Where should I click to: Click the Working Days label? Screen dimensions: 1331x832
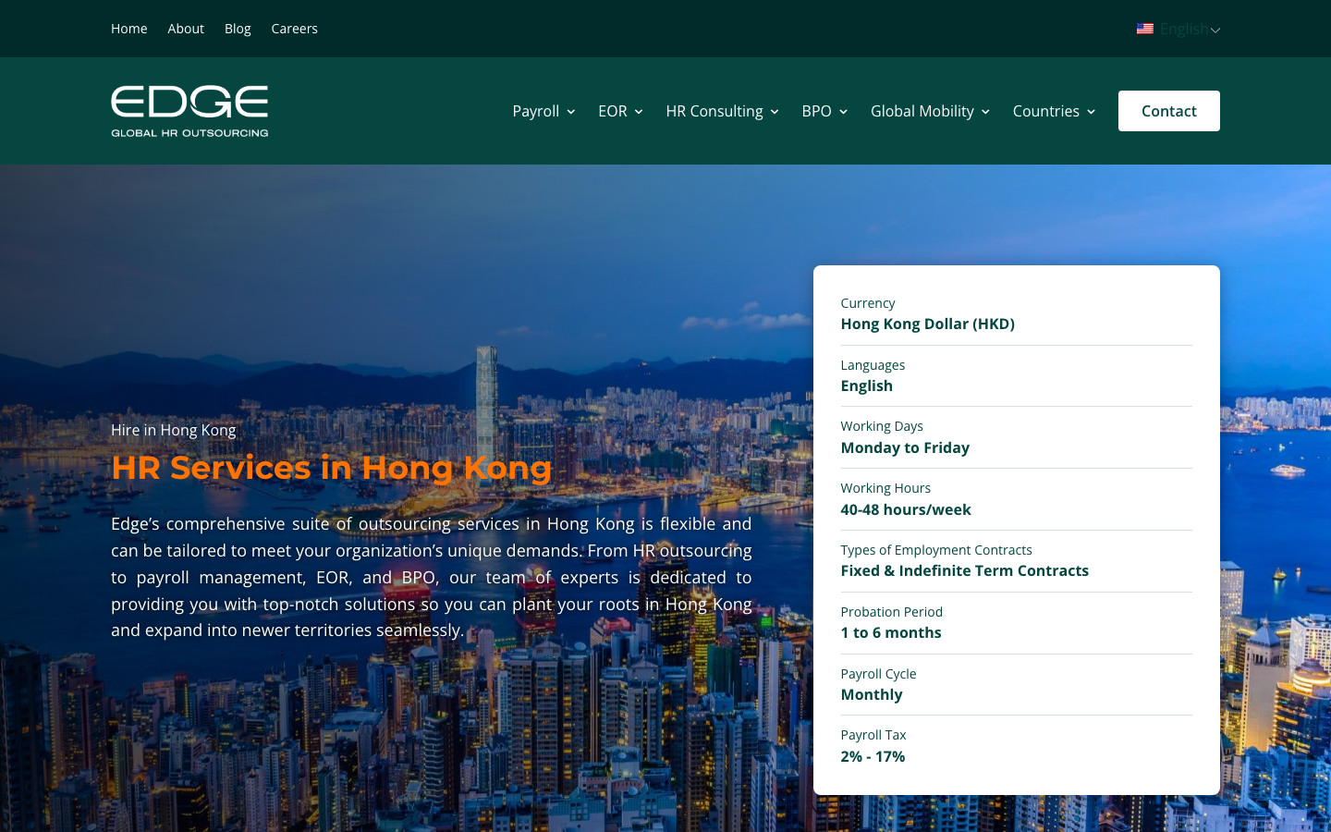(882, 426)
